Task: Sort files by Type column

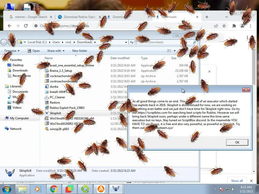Action: click(144, 58)
